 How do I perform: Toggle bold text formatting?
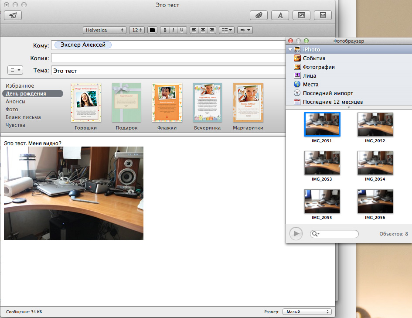[165, 30]
